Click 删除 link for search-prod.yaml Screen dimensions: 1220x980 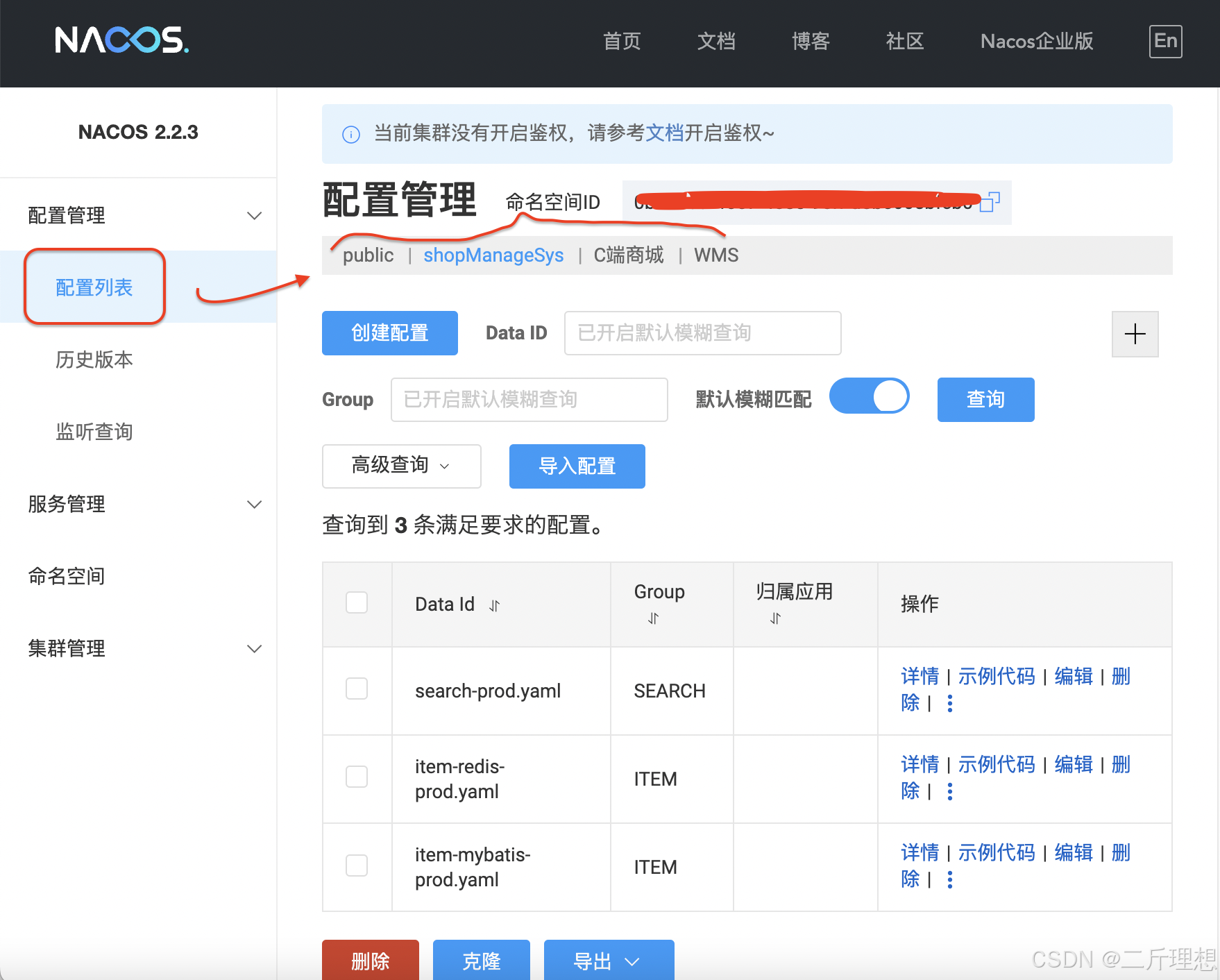pyautogui.click(x=1121, y=676)
